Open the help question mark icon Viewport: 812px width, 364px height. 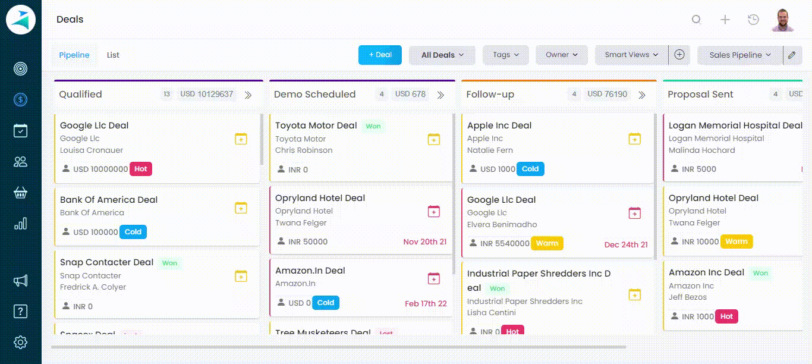click(x=21, y=311)
